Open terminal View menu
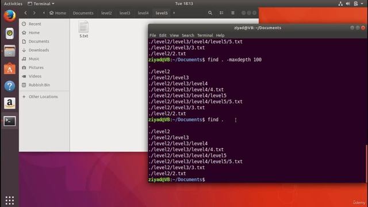Viewport: 368px width, 207px height. click(174, 35)
